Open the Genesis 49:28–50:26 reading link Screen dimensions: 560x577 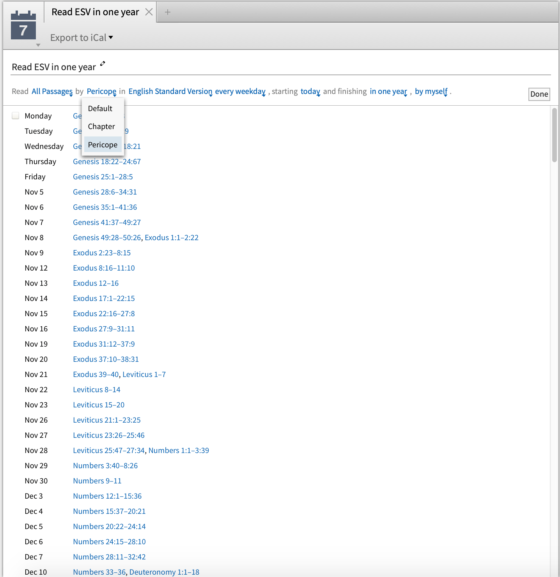tap(107, 237)
